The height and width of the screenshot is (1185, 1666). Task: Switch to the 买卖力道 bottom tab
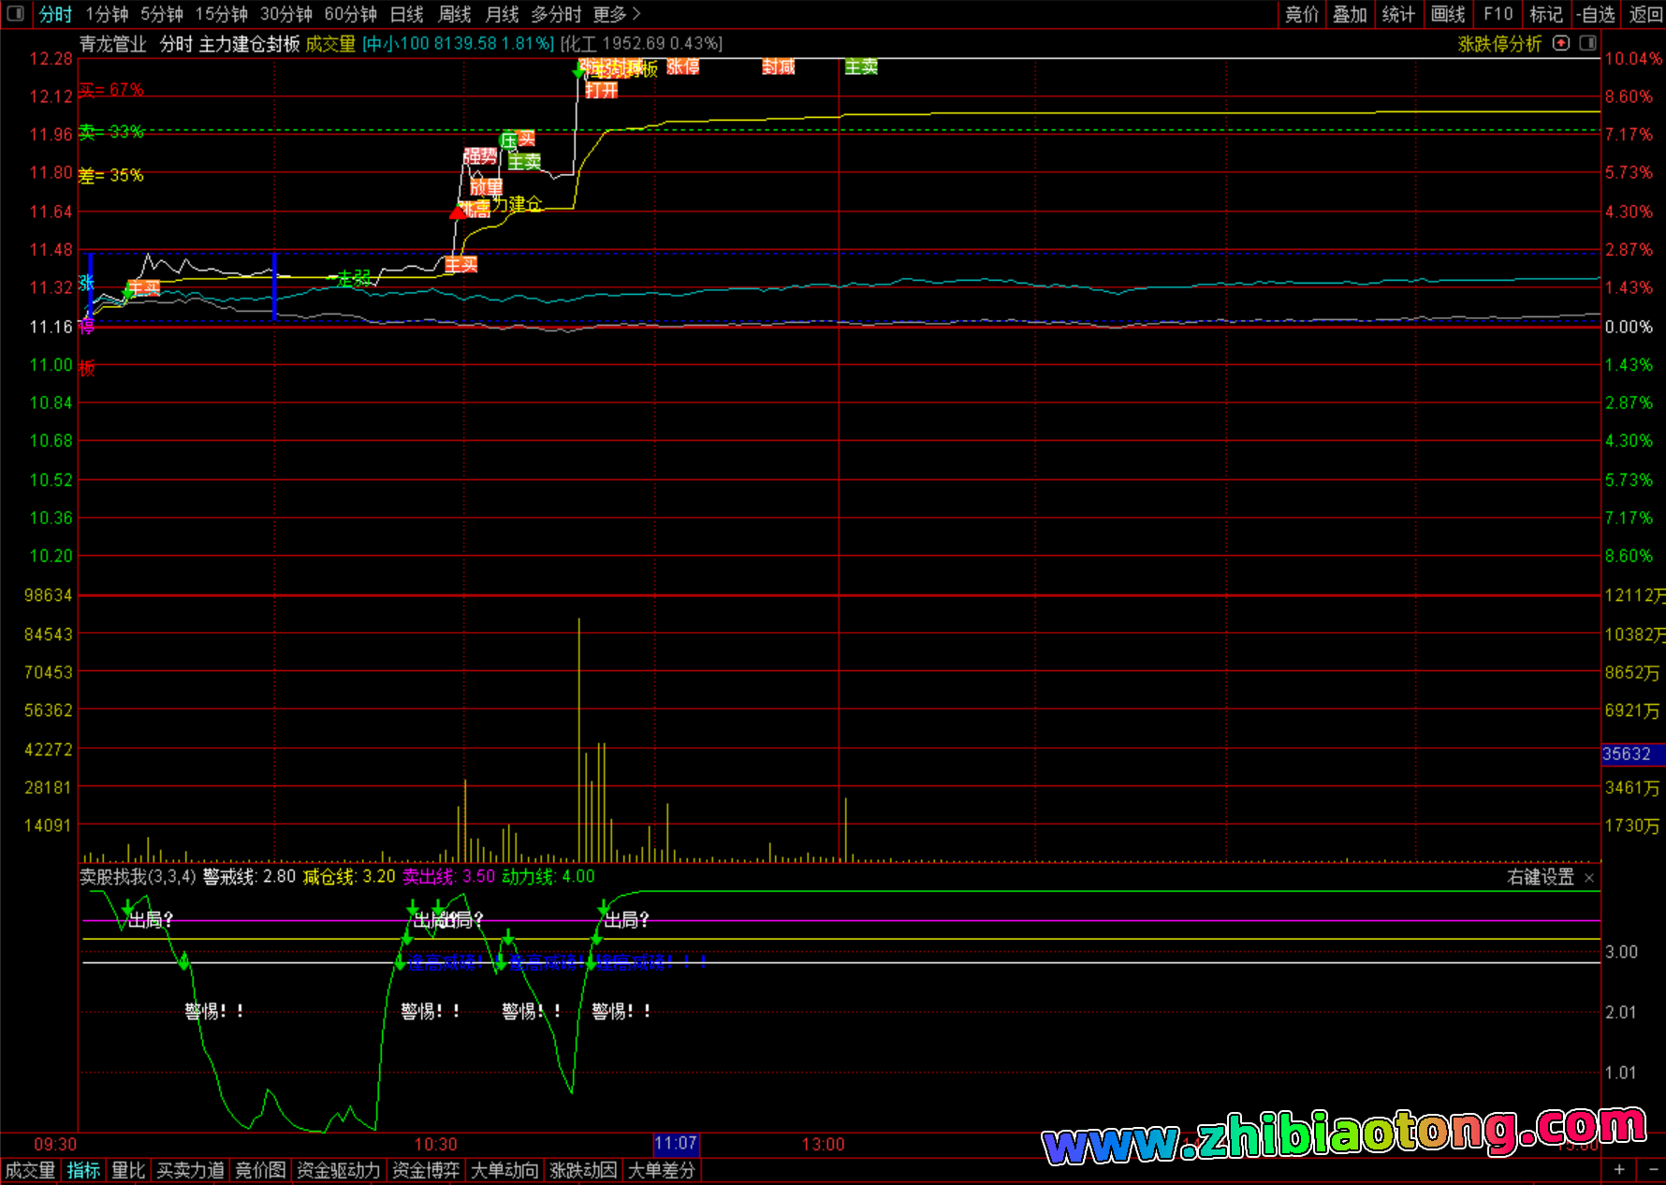(x=190, y=1170)
